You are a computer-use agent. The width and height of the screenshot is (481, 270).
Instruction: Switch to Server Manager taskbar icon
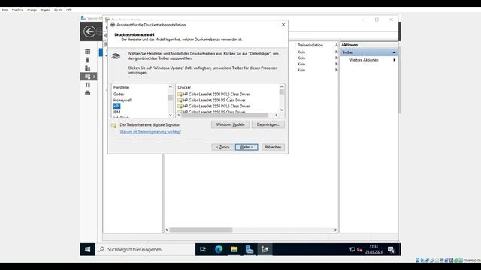pos(250,249)
